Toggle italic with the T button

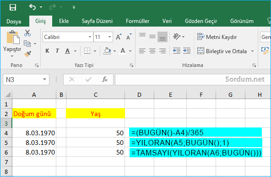point(57,51)
